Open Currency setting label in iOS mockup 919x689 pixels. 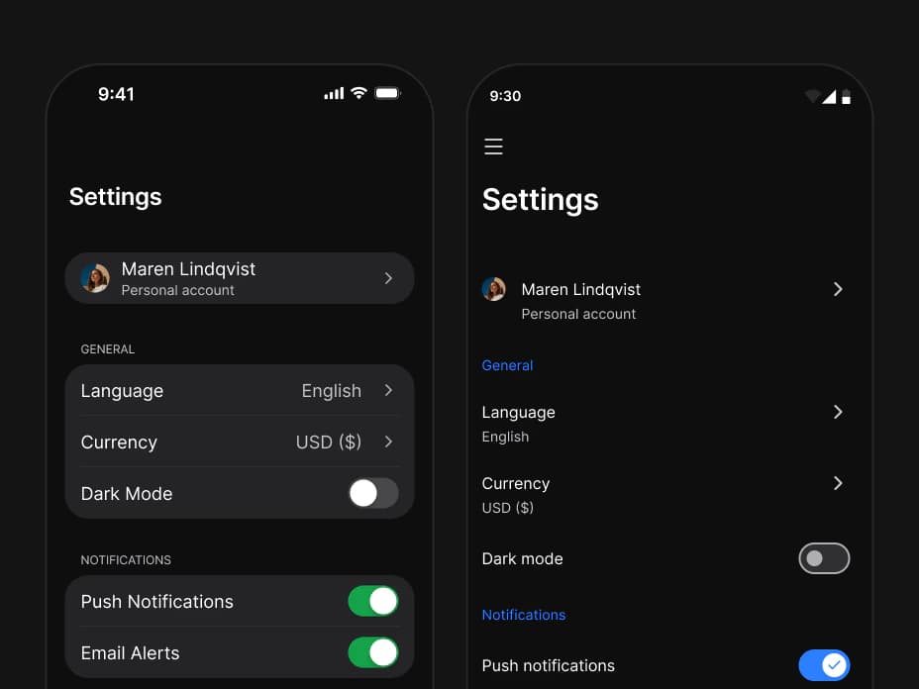point(119,443)
